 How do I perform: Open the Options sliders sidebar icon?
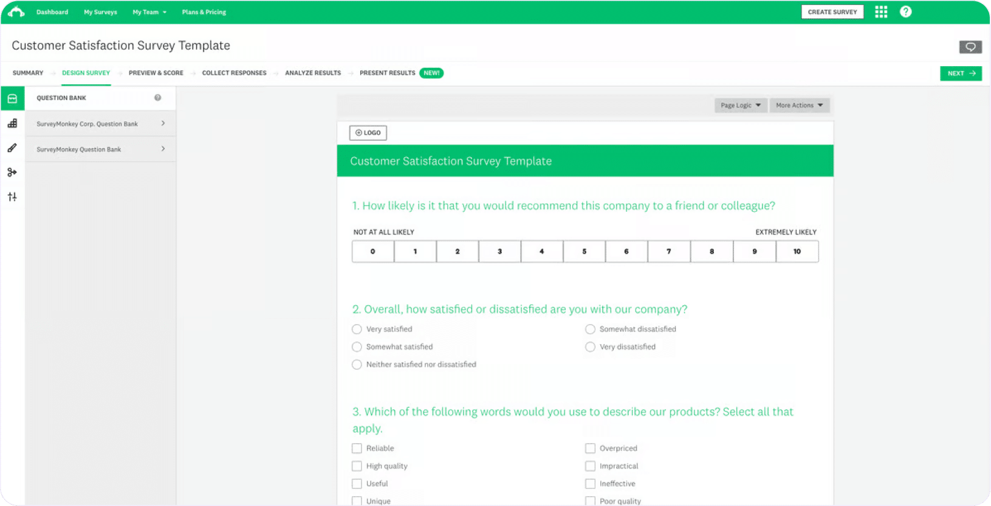click(12, 197)
